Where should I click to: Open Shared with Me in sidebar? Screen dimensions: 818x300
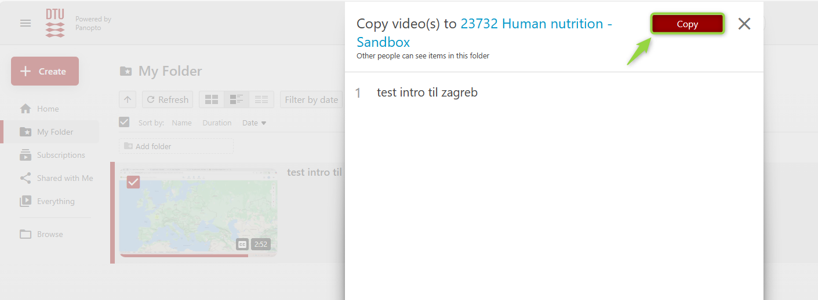pyautogui.click(x=64, y=178)
